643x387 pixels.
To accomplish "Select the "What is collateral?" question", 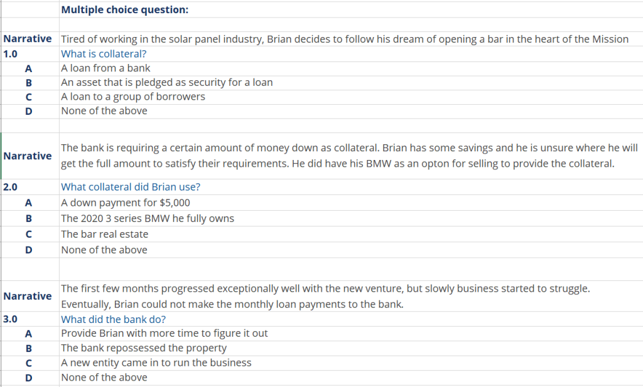I will tap(104, 54).
